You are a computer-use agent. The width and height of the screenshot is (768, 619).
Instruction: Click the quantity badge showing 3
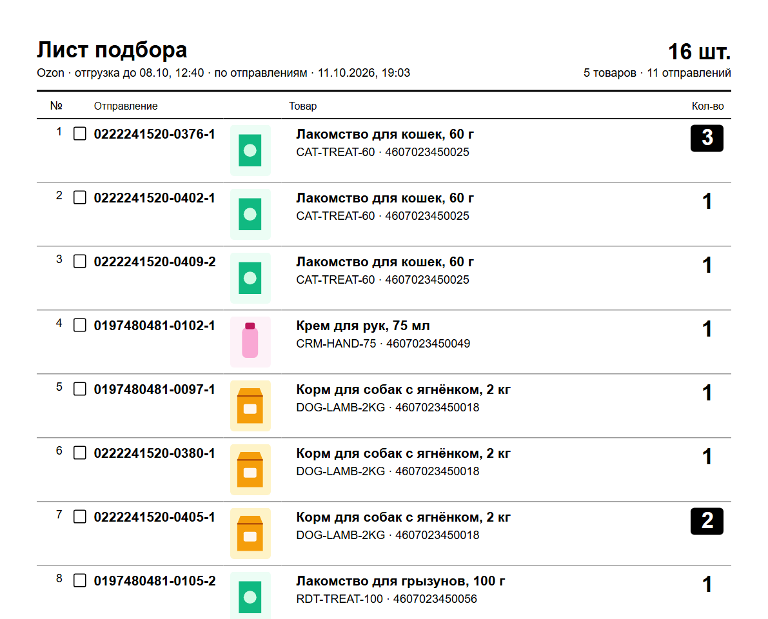pos(707,138)
